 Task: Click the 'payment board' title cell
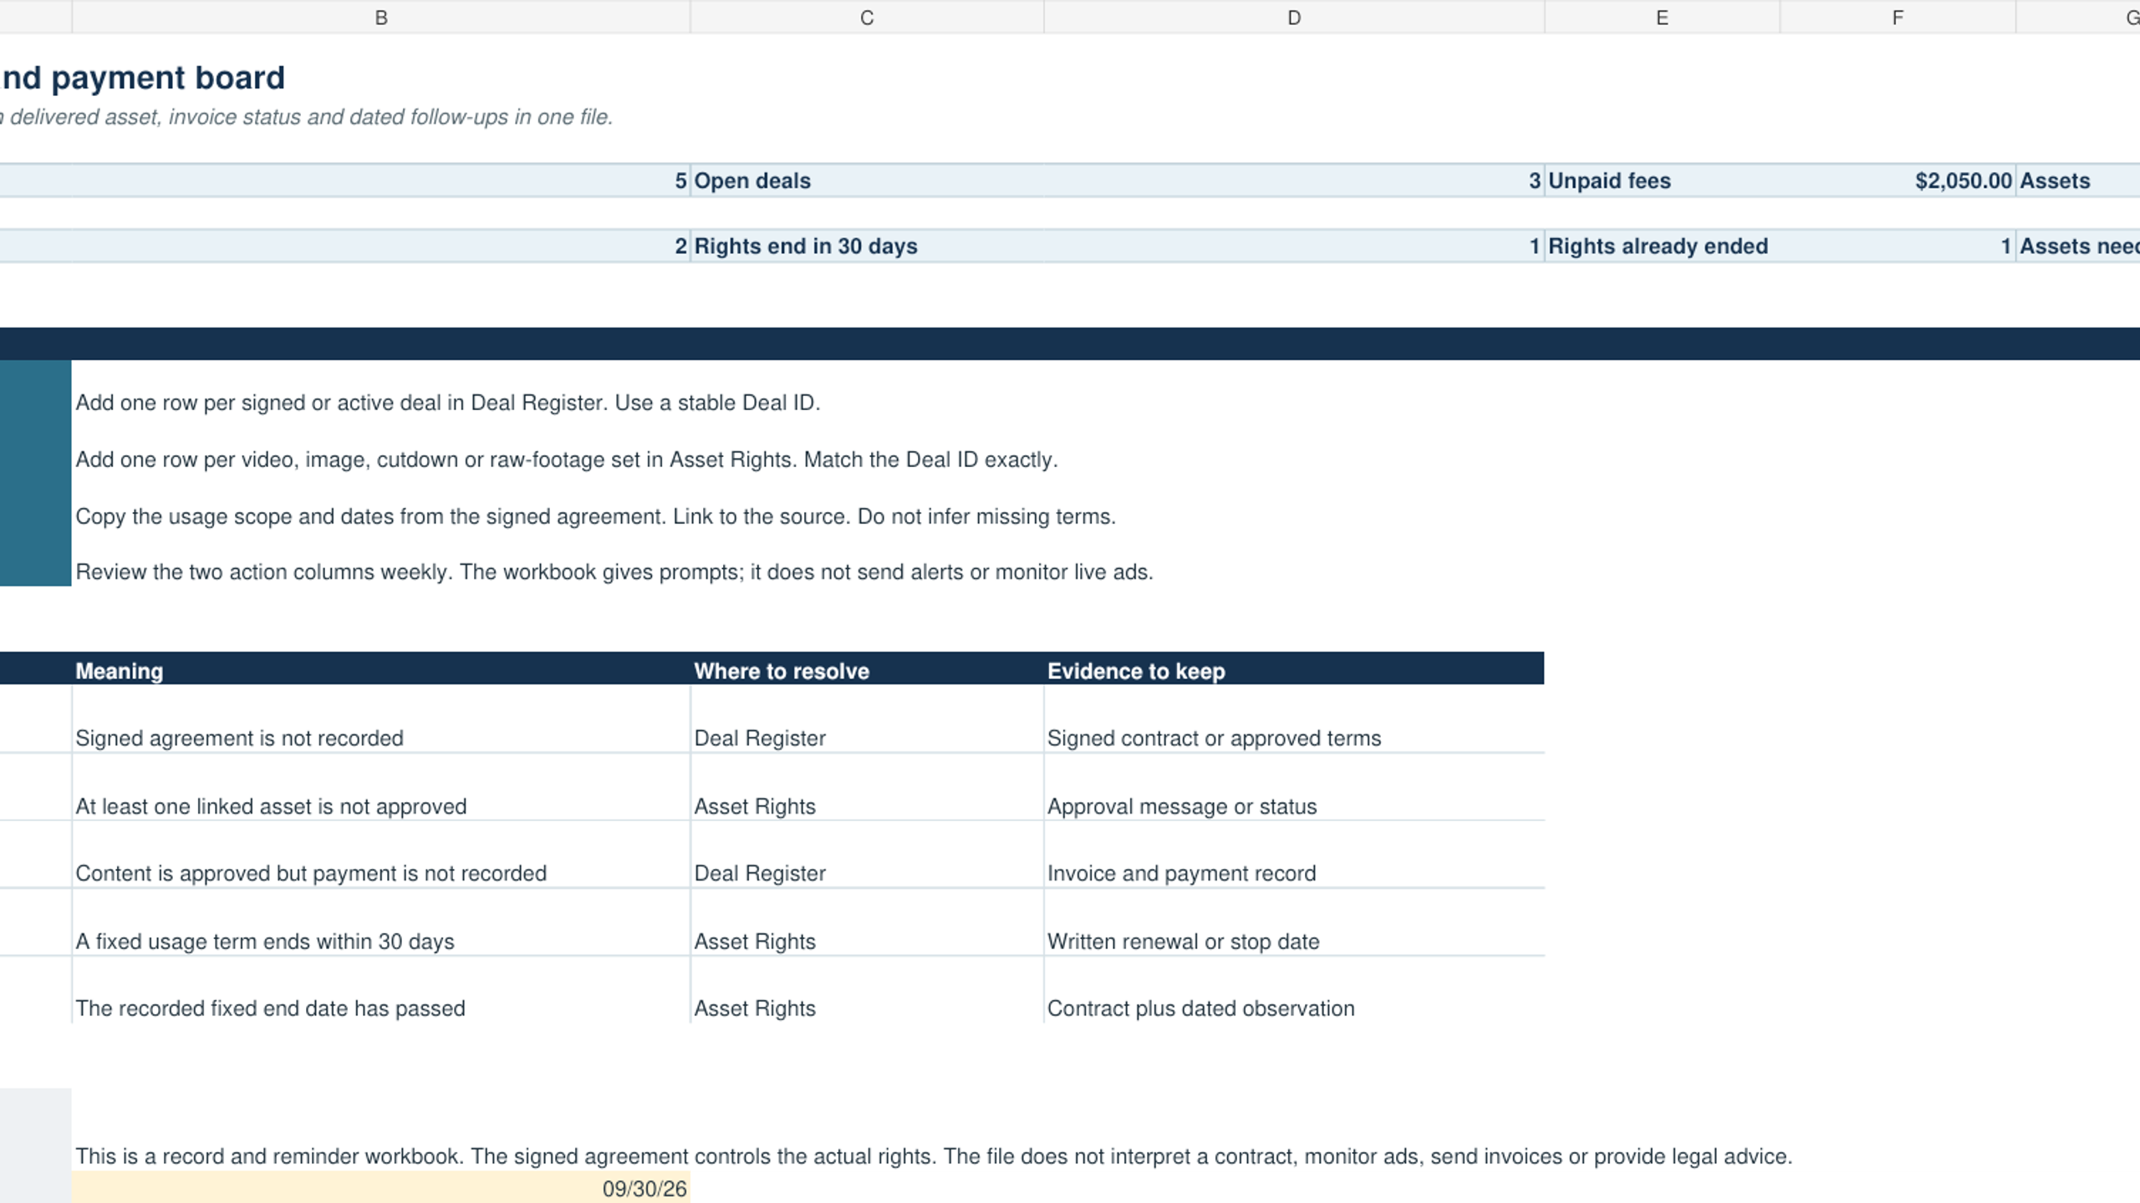[x=143, y=78]
